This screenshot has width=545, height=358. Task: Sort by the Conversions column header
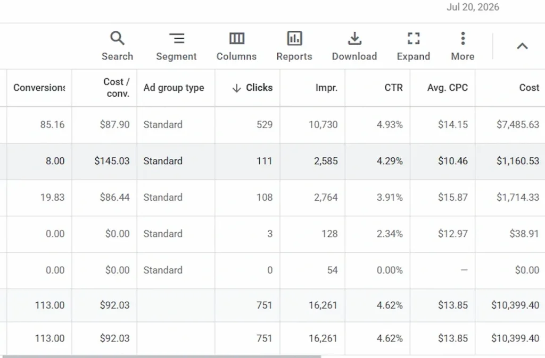tap(39, 88)
